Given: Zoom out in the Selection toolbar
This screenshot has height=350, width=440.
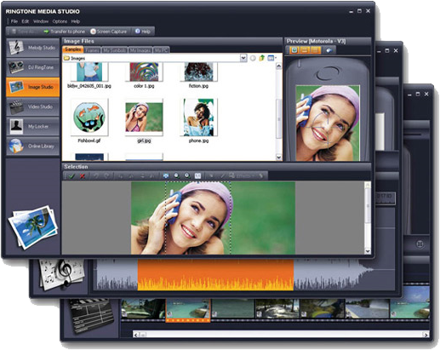Looking at the screenshot, I should pyautogui.click(x=176, y=176).
